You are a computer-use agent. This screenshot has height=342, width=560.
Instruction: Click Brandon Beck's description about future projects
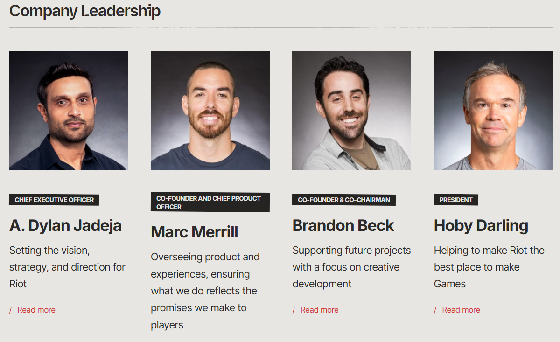[x=351, y=267]
